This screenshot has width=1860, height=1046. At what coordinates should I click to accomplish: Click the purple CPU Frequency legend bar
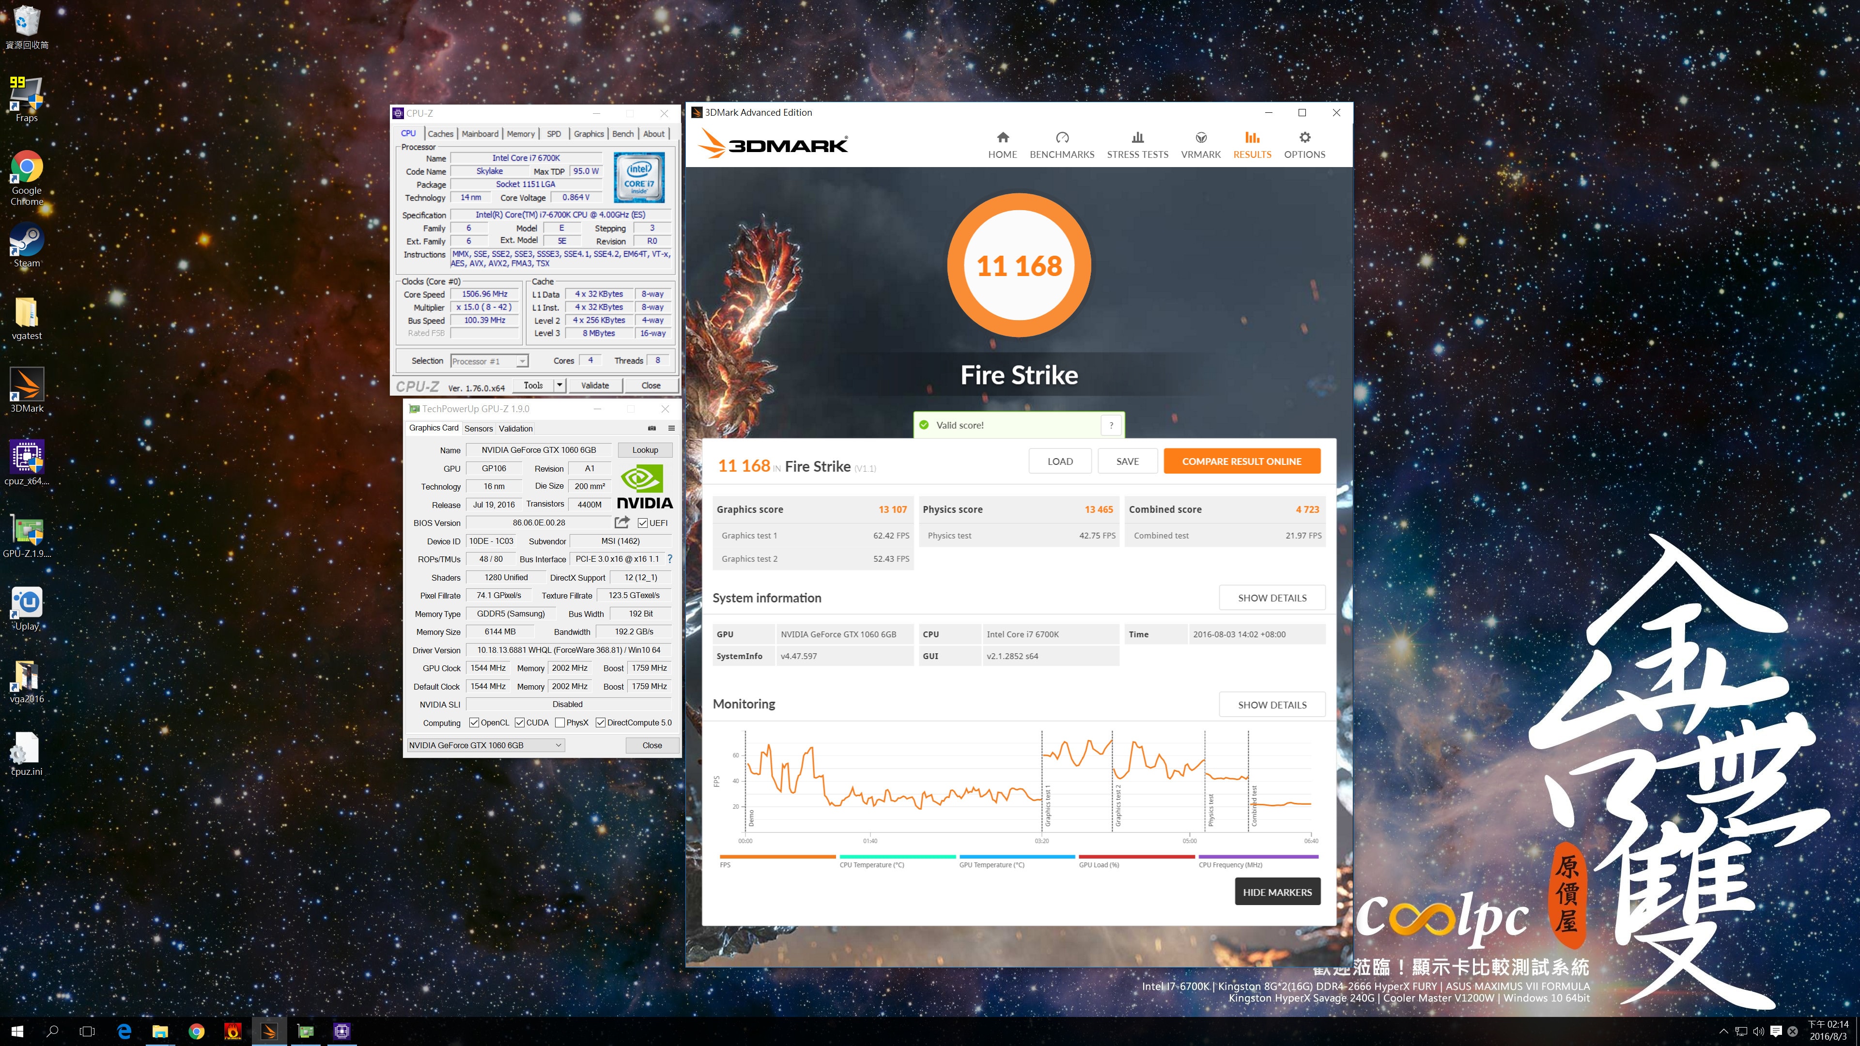coord(1258,857)
